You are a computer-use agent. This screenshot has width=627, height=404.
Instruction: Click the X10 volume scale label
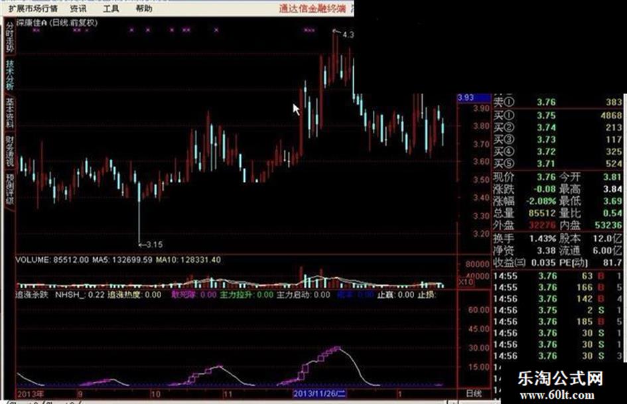[x=466, y=282]
